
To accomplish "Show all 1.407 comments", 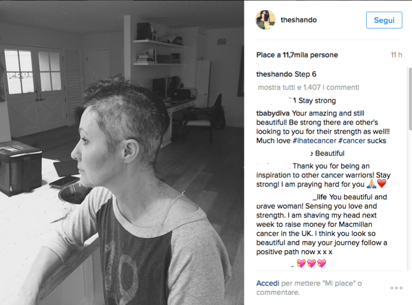I will (x=309, y=87).
